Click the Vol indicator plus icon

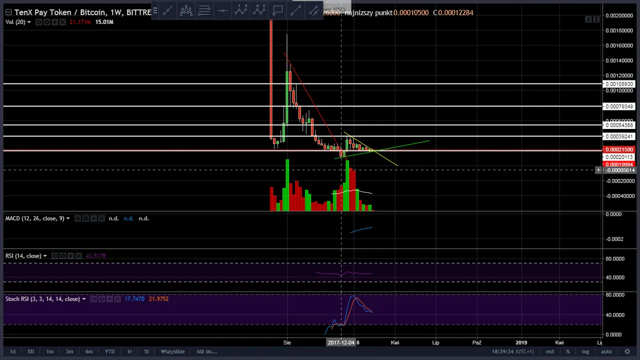coord(54,22)
